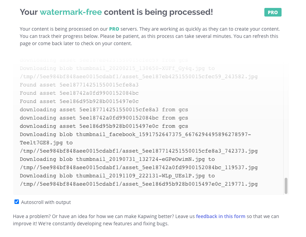Click the green PRO badge

coord(273,12)
